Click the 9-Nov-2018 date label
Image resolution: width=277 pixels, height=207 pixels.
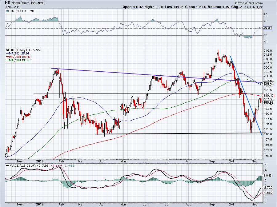pos(13,7)
